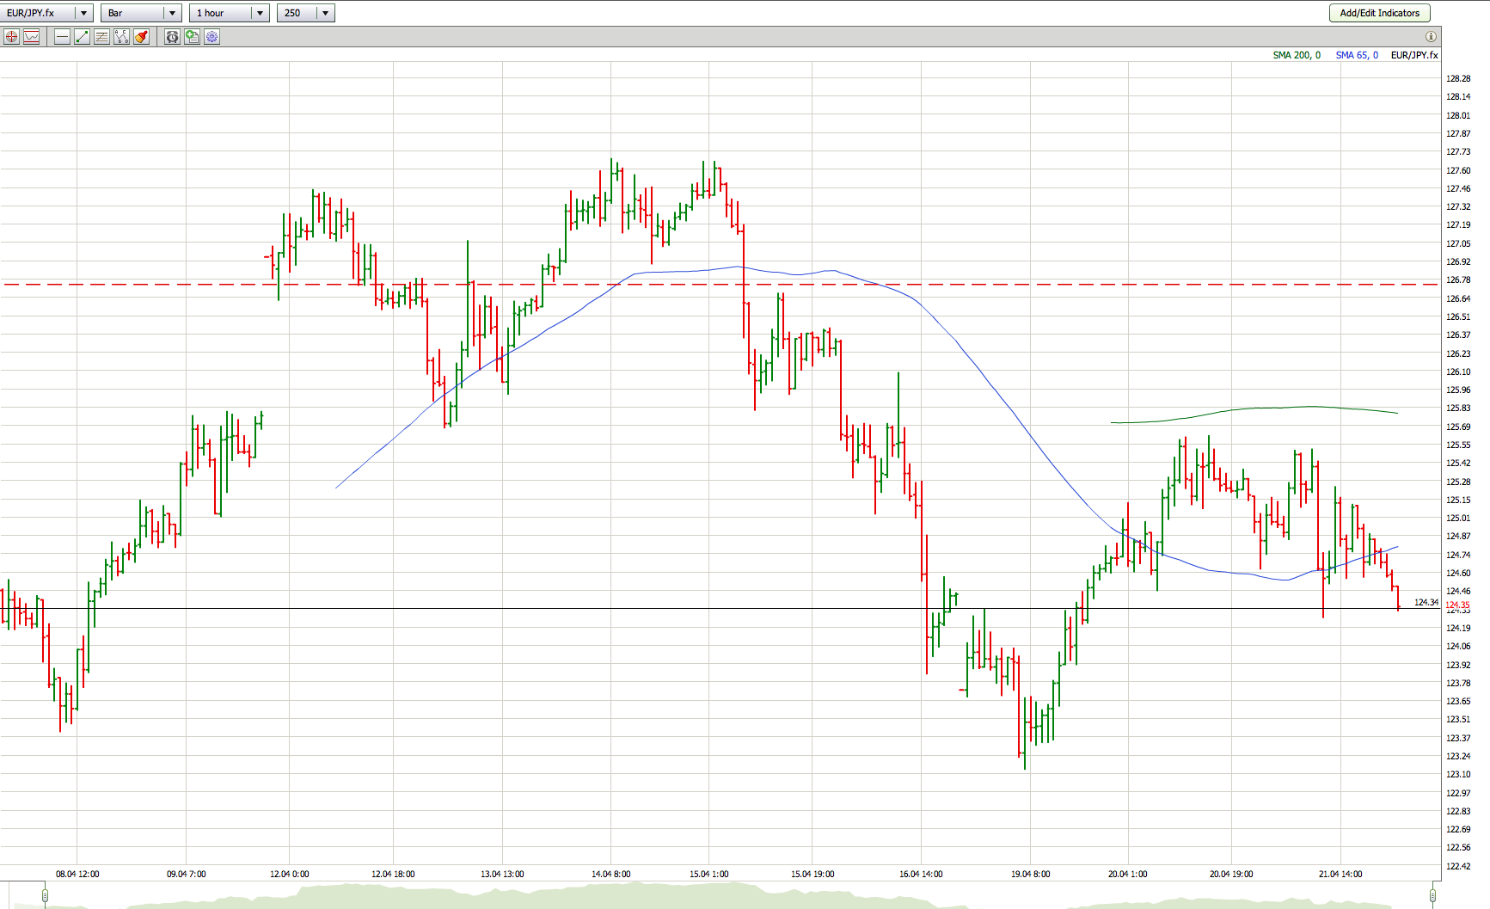Select the horizontal line drawing tool
Viewport: 1490px width, 909px height.
click(x=62, y=37)
